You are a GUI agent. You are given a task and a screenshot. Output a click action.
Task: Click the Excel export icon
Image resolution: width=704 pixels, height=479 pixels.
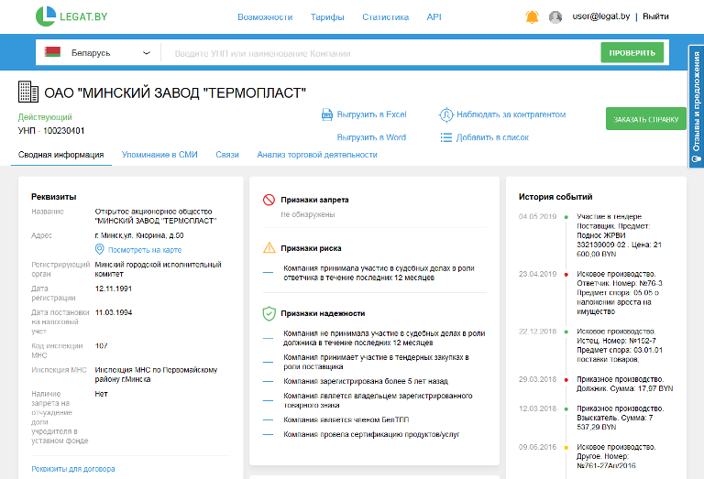tap(327, 114)
